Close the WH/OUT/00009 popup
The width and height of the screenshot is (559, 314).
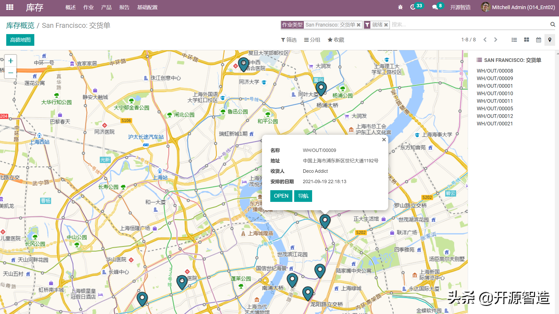coord(384,140)
